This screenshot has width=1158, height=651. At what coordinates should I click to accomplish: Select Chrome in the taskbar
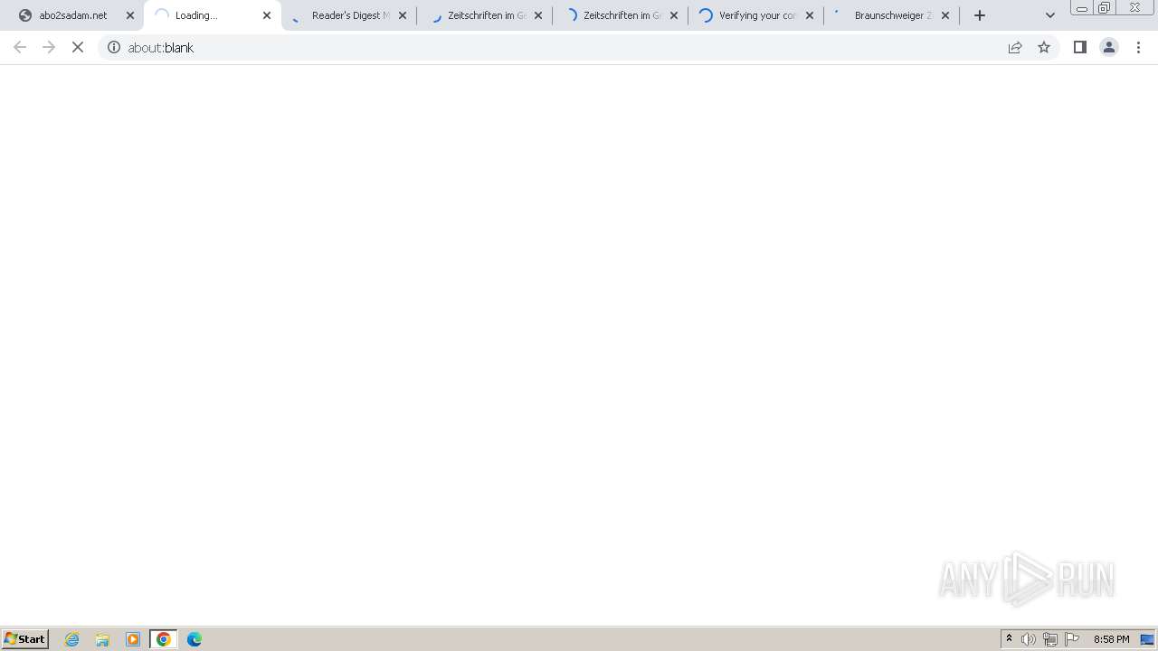pyautogui.click(x=164, y=639)
